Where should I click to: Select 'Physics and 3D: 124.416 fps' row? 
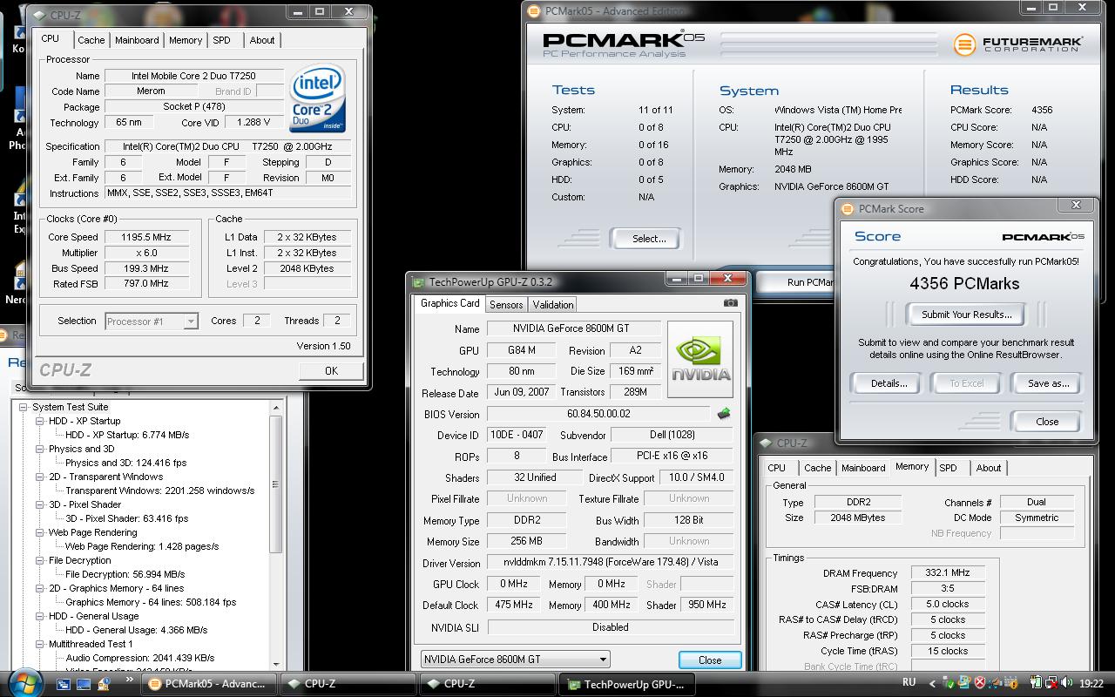point(125,463)
